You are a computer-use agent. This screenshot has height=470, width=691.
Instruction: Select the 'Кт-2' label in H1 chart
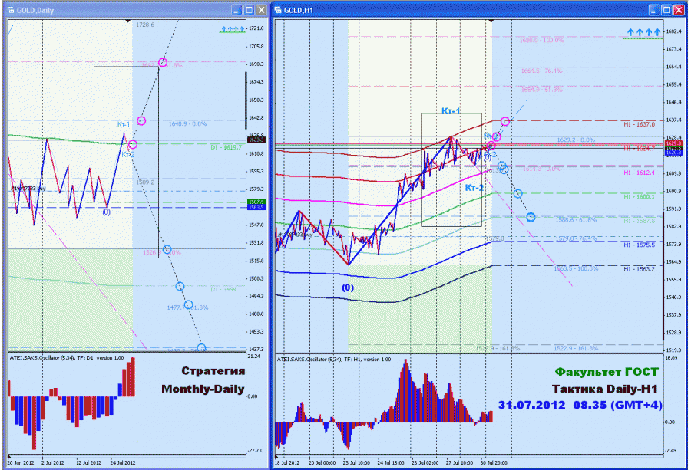tap(474, 188)
